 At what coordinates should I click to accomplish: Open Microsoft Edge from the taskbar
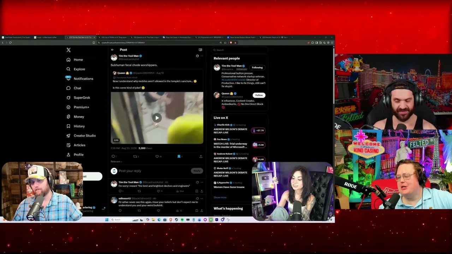[x=159, y=220]
